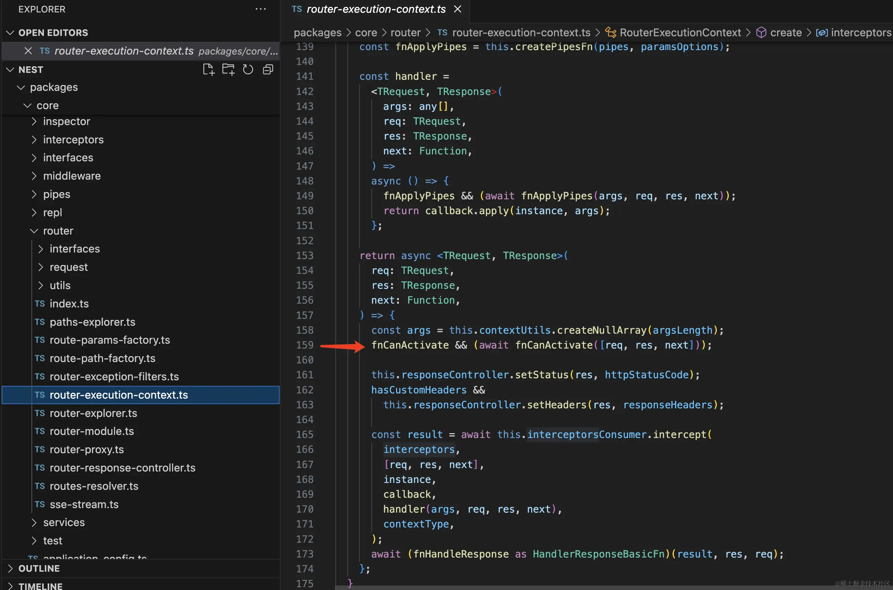Collapse the router folder
The width and height of the screenshot is (893, 590).
34,231
